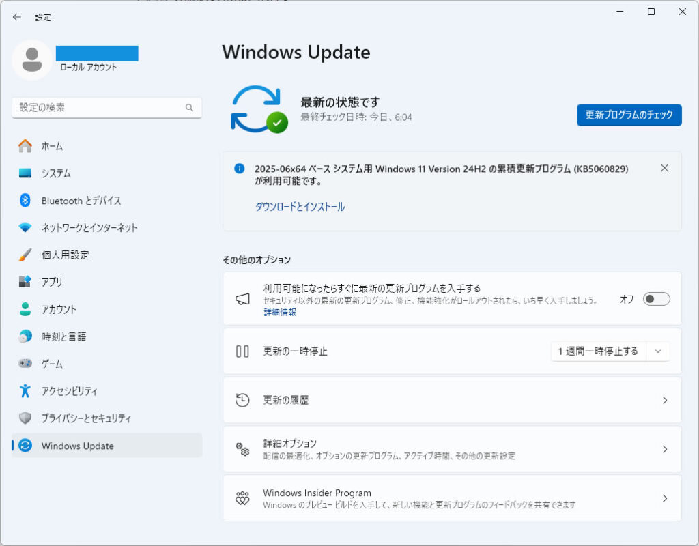
Task: Click the search magnifier icon
Action: point(190,107)
